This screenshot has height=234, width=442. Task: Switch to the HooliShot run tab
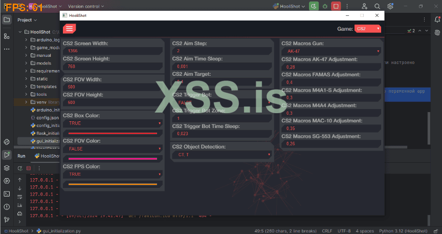click(47, 156)
